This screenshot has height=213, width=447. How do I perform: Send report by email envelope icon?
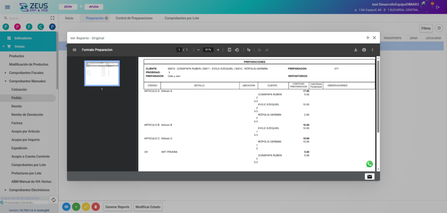click(369, 176)
